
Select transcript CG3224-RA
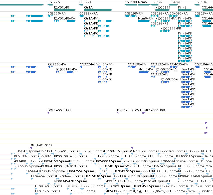pos(88,13)
